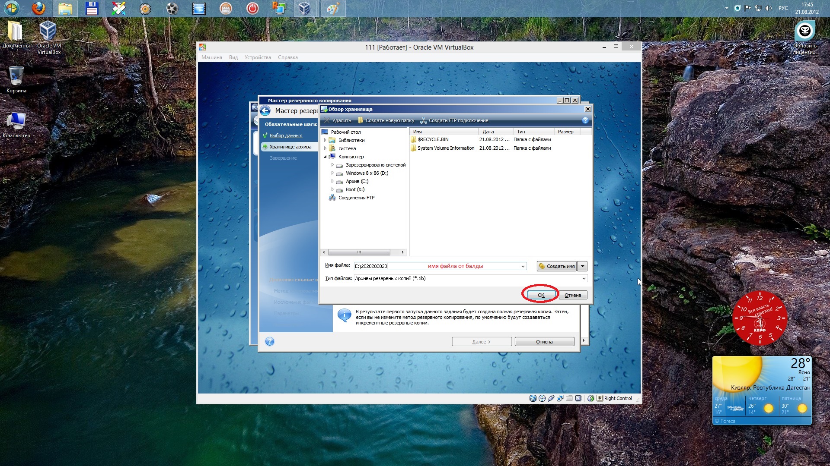Click the Foreca link in weather gadget
The image size is (830, 466).
(x=725, y=421)
